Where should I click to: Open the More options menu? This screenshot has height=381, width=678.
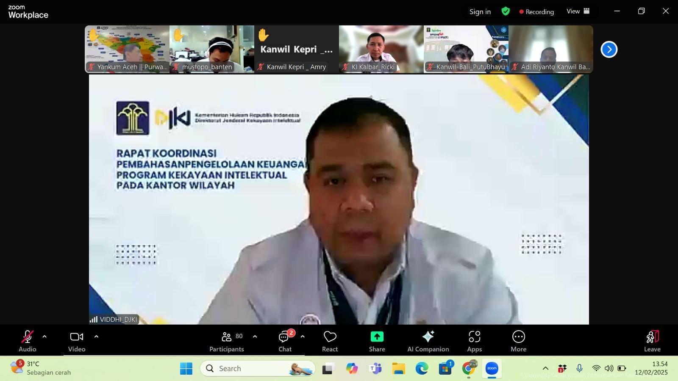tap(518, 341)
